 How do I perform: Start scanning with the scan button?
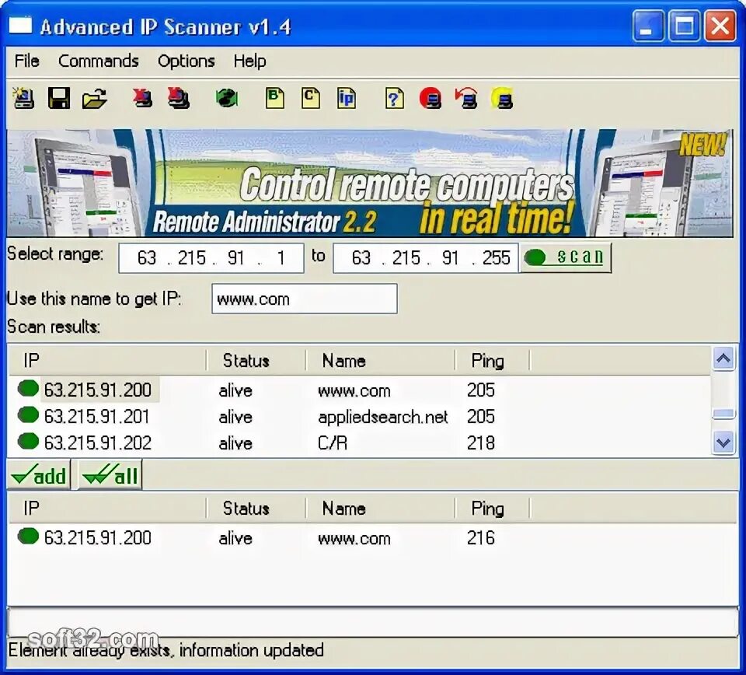565,257
